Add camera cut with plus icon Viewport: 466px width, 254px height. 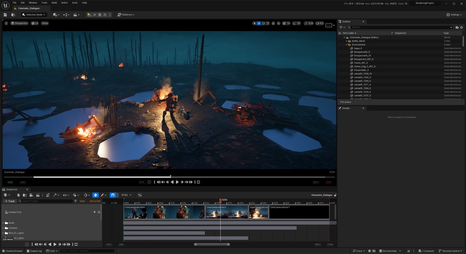pyautogui.click(x=94, y=212)
